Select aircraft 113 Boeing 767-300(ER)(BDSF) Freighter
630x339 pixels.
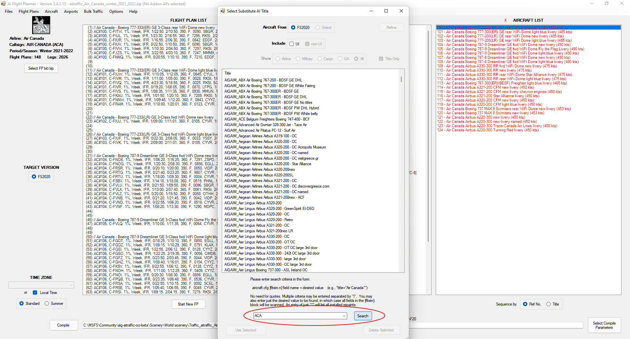(x=502, y=83)
